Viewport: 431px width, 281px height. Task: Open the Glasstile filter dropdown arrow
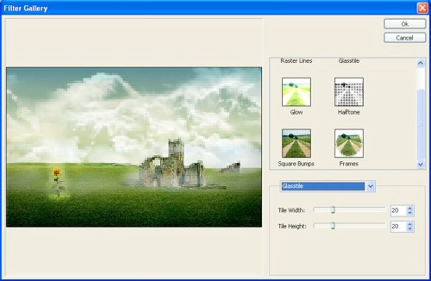click(370, 186)
